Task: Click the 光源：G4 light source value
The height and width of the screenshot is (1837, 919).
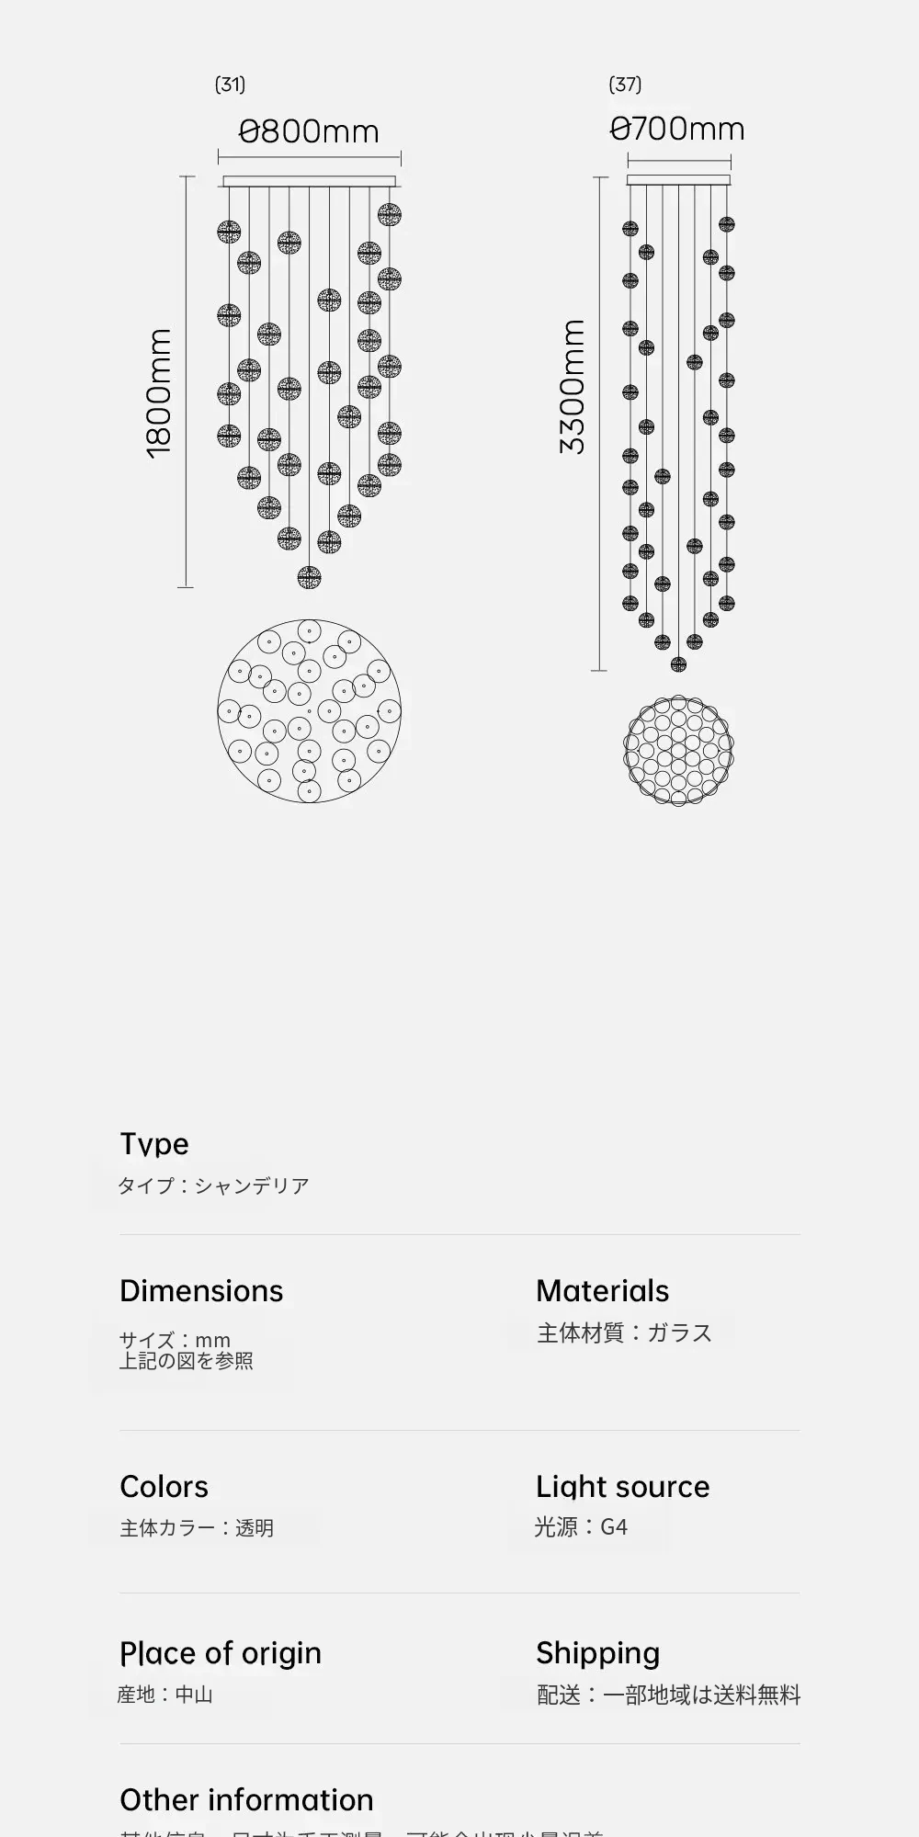Action: coord(582,1527)
